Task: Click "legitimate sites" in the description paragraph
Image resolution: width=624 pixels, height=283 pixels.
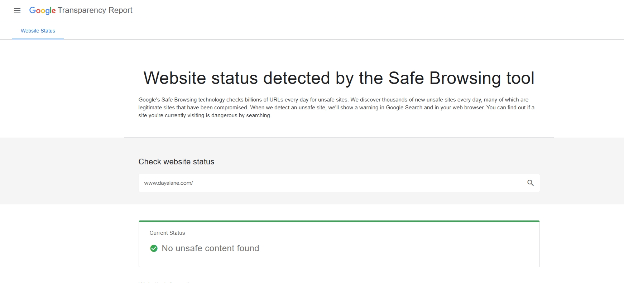Action: coord(157,108)
